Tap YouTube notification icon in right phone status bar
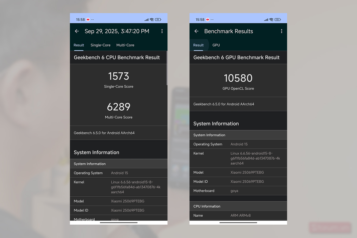The image size is (357, 238). (208, 20)
